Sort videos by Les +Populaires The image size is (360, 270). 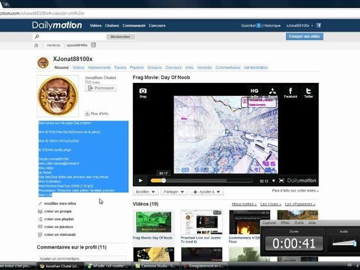pos(300,204)
